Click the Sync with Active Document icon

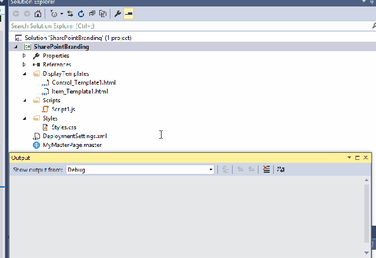[70, 14]
